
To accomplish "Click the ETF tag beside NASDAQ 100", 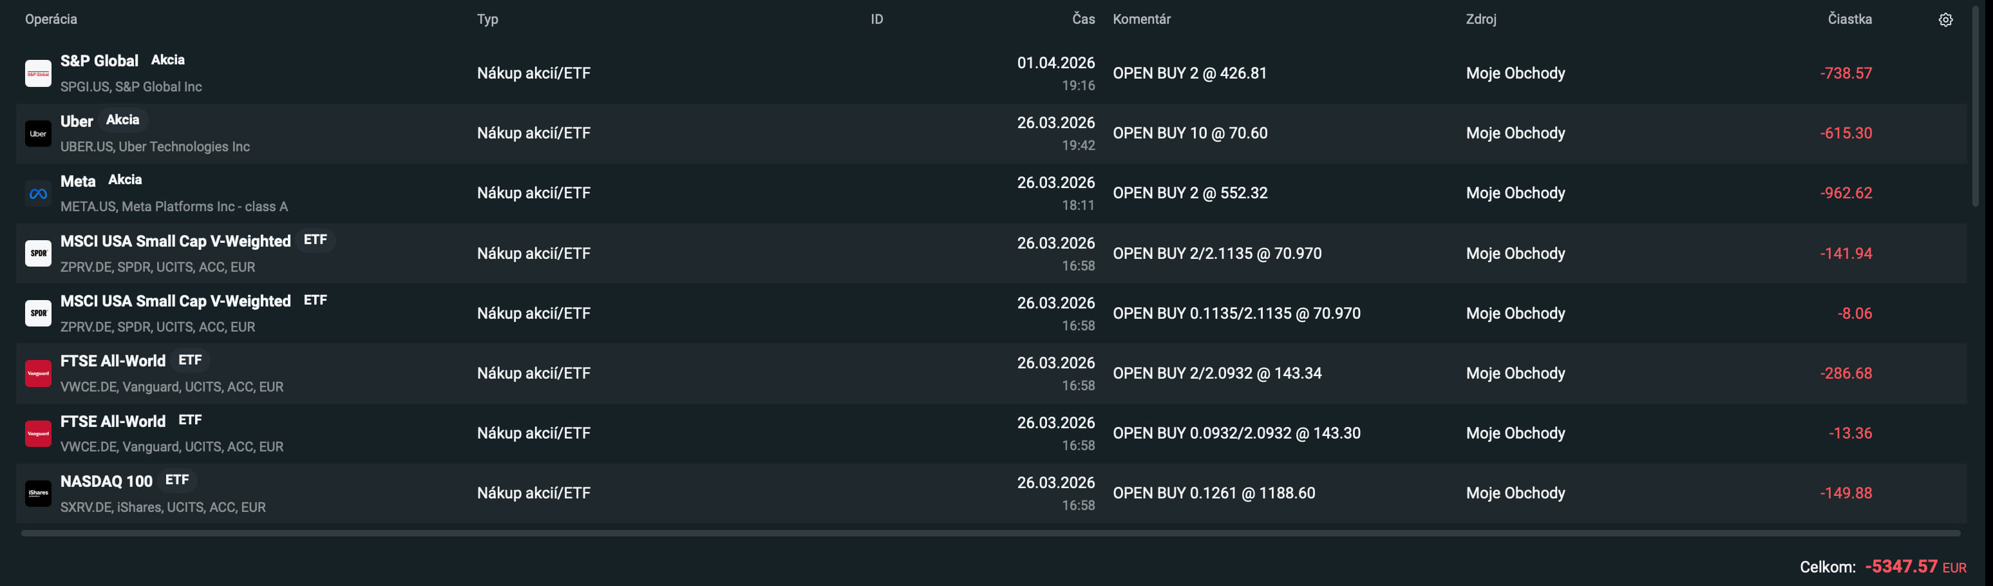I will click(x=177, y=480).
